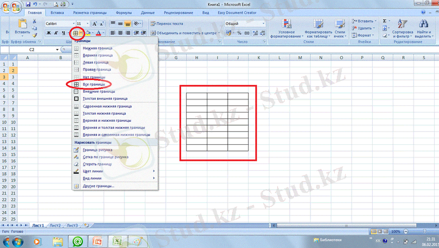439x248 pixels.
Task: Toggle center horizontal alignment
Action: click(x=120, y=33)
